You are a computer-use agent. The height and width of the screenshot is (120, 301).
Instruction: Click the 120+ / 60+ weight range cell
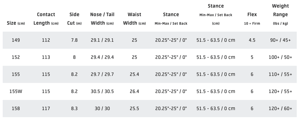[x=280, y=109]
